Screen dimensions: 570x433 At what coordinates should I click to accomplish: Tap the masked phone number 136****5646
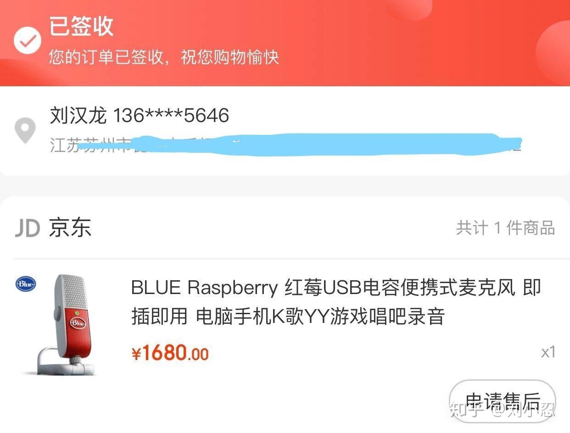(x=171, y=116)
